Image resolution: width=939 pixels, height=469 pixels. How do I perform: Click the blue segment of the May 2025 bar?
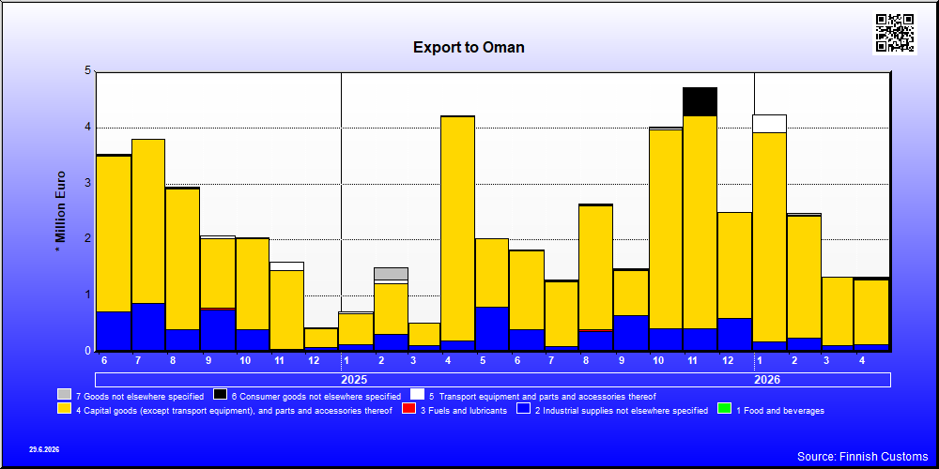492,328
